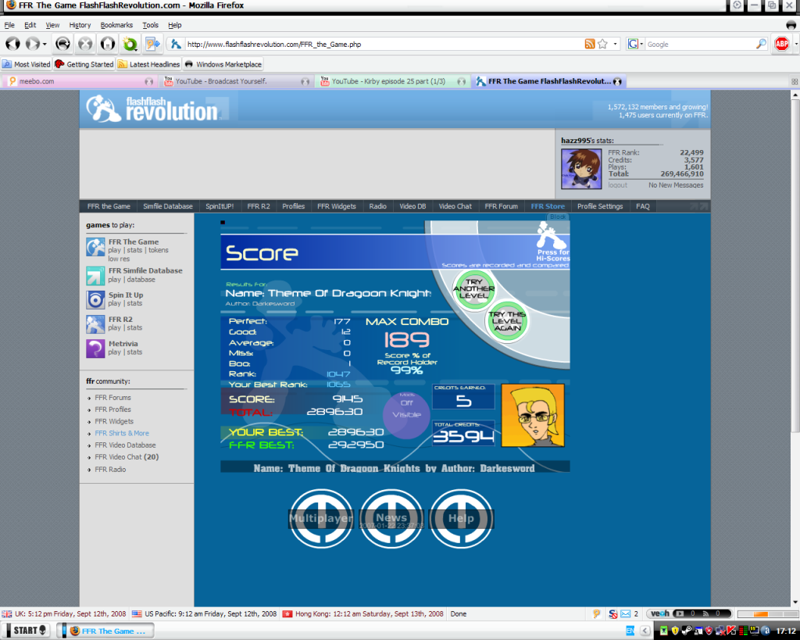
Task: Click the browser Home toolbar button
Action: pos(108,44)
